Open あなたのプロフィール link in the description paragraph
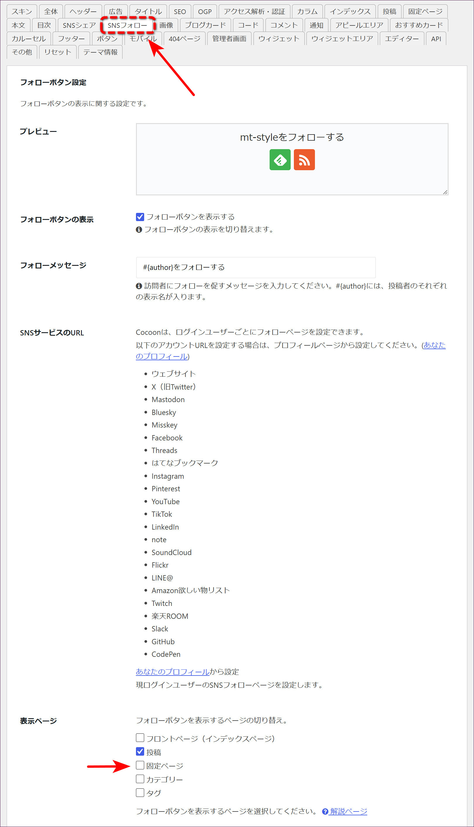 [x=434, y=345]
